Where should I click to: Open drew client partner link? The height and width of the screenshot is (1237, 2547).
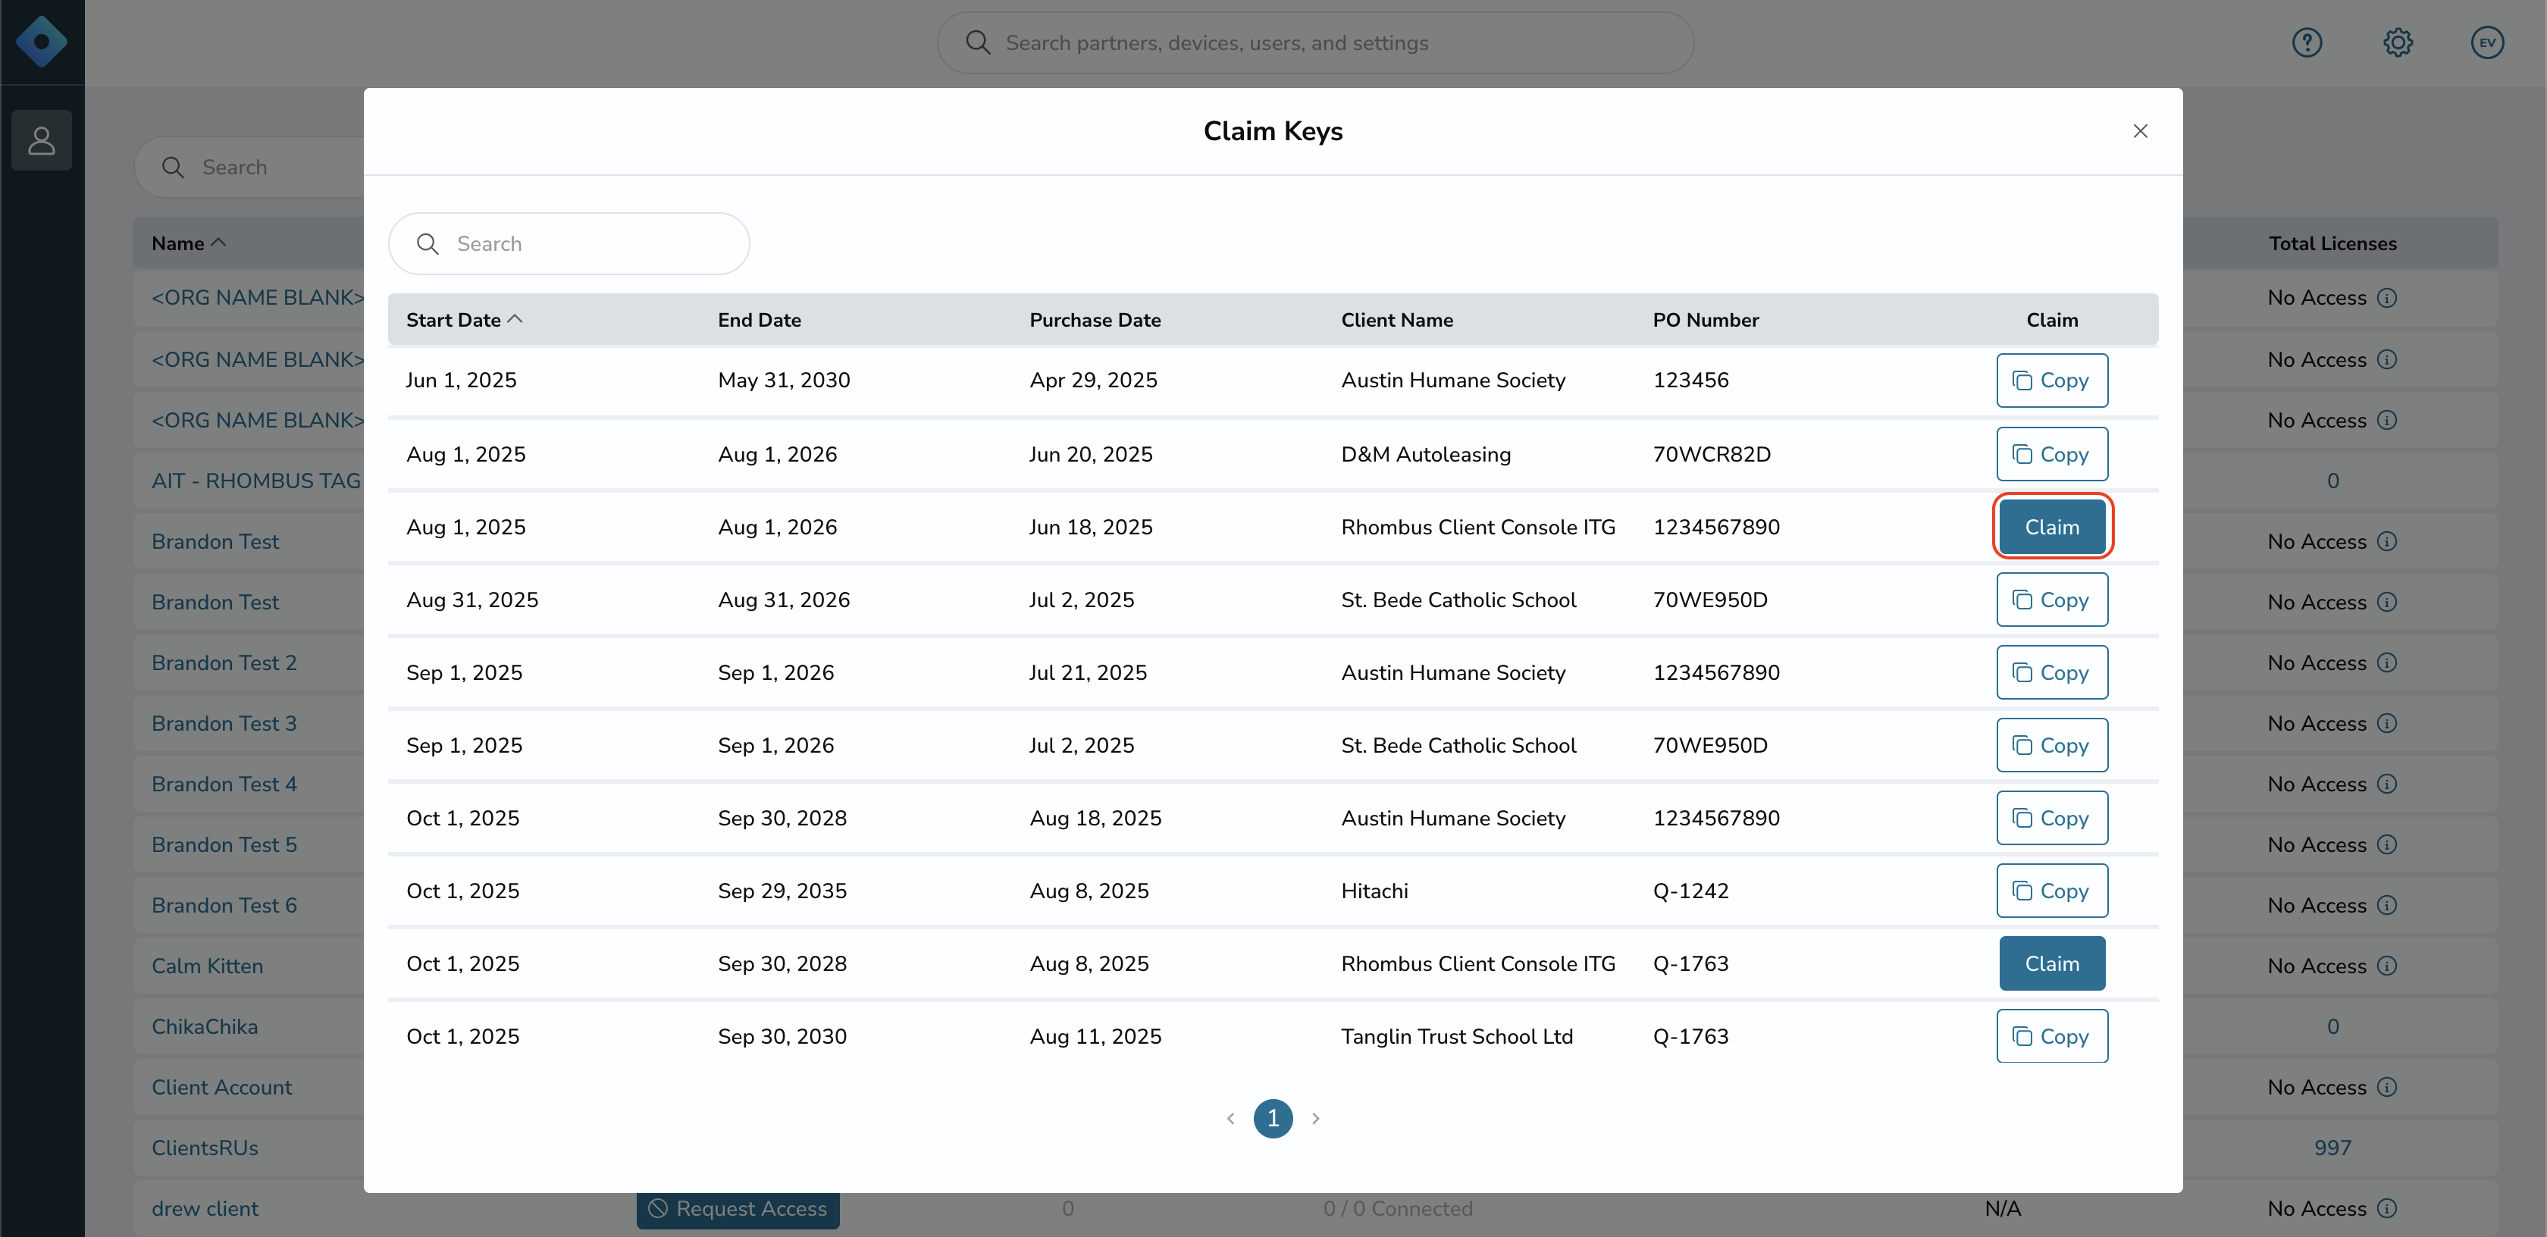(x=205, y=1208)
